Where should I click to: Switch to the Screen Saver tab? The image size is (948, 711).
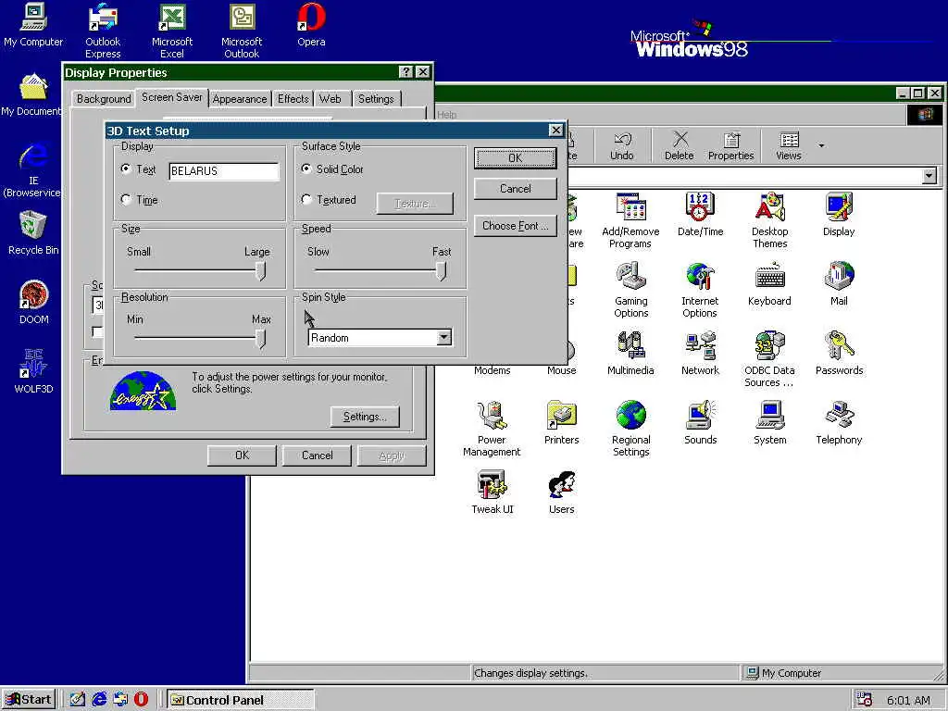[171, 96]
